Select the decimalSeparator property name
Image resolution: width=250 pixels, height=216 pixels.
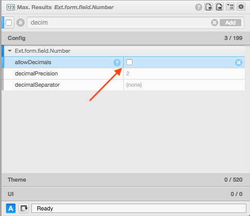[x=37, y=85]
